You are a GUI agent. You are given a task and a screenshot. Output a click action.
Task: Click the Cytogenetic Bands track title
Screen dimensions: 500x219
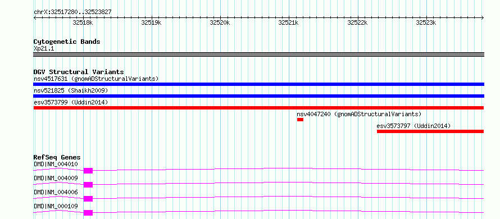(x=67, y=42)
